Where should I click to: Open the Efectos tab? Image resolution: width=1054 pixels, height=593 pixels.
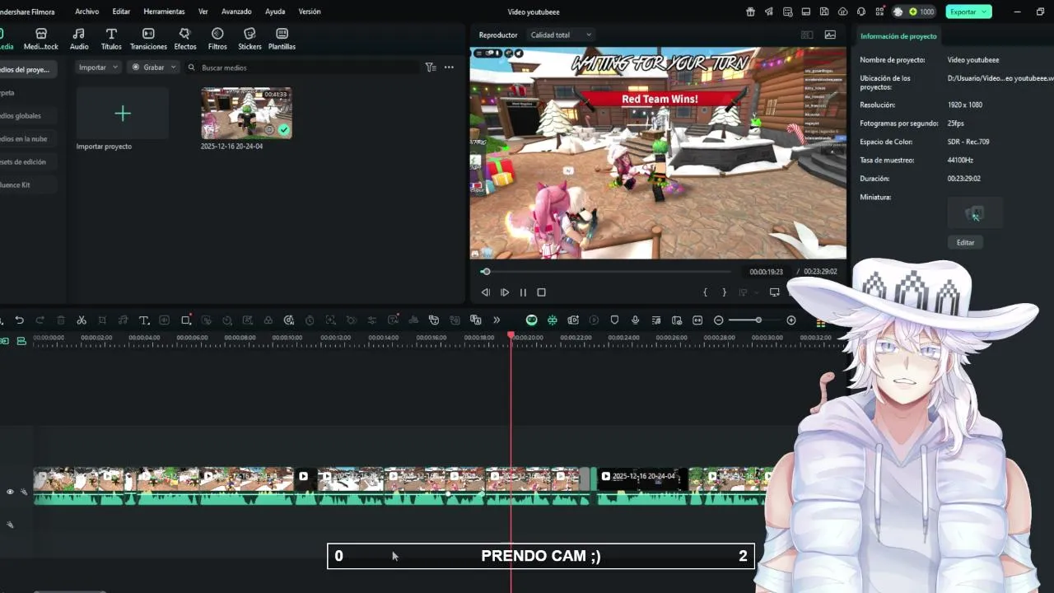tap(184, 39)
